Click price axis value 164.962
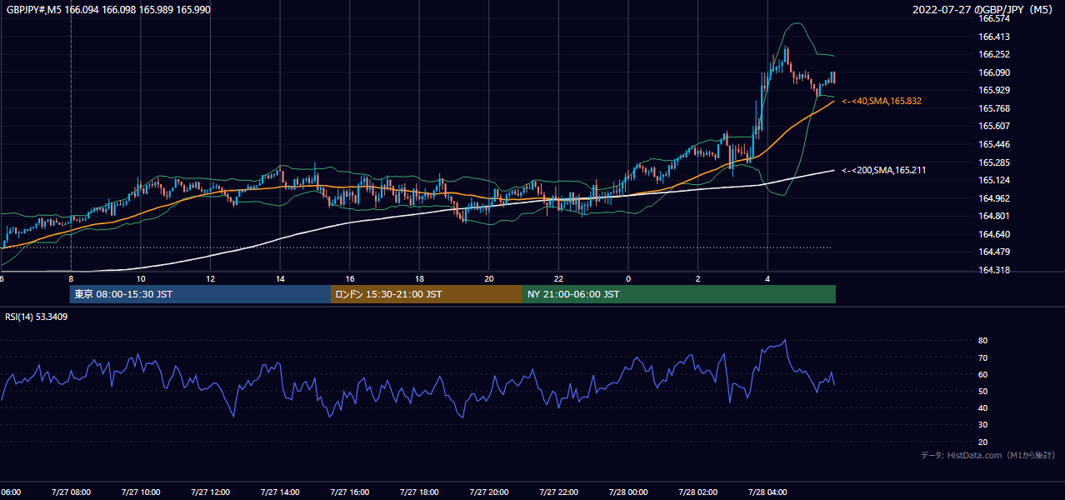 pyautogui.click(x=993, y=198)
